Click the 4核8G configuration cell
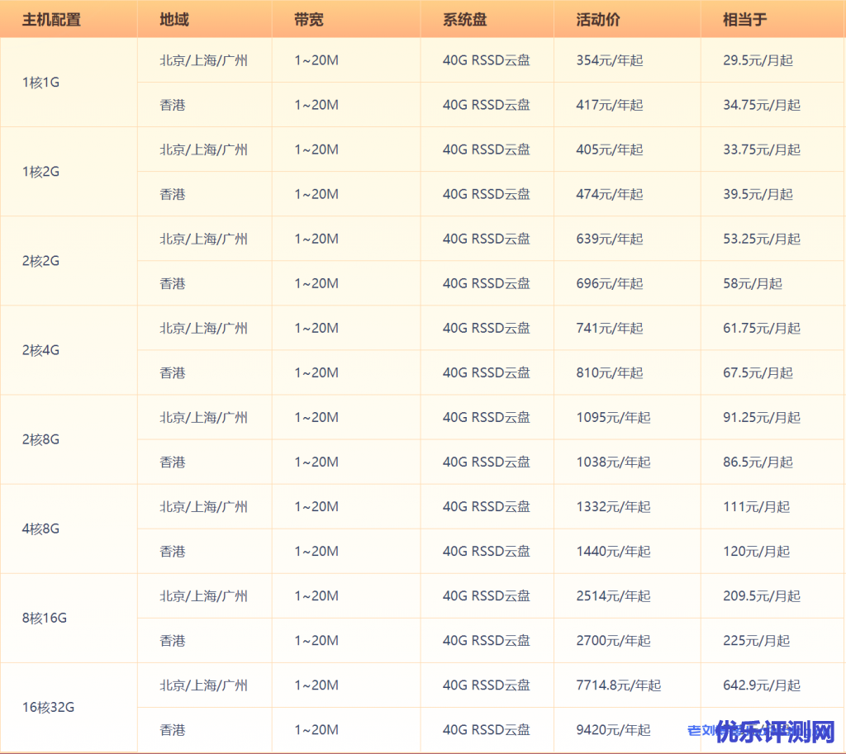The image size is (846, 754). coord(40,529)
